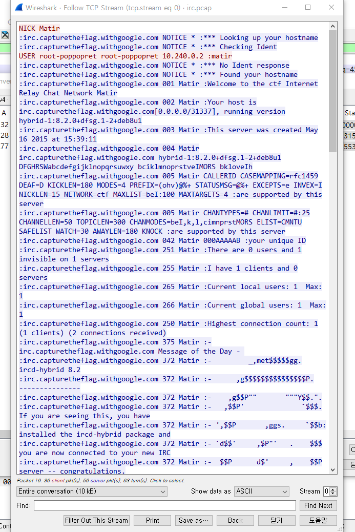Image resolution: width=355 pixels, height=532 pixels.
Task: Maximize the Follow TCP Stream window
Action: [308, 8]
